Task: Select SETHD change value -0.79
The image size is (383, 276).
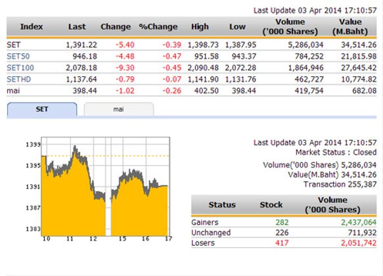Action: coord(125,79)
